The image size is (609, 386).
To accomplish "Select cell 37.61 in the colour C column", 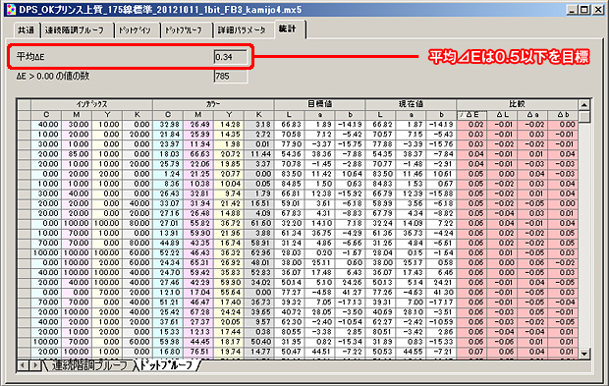I will click(x=168, y=322).
